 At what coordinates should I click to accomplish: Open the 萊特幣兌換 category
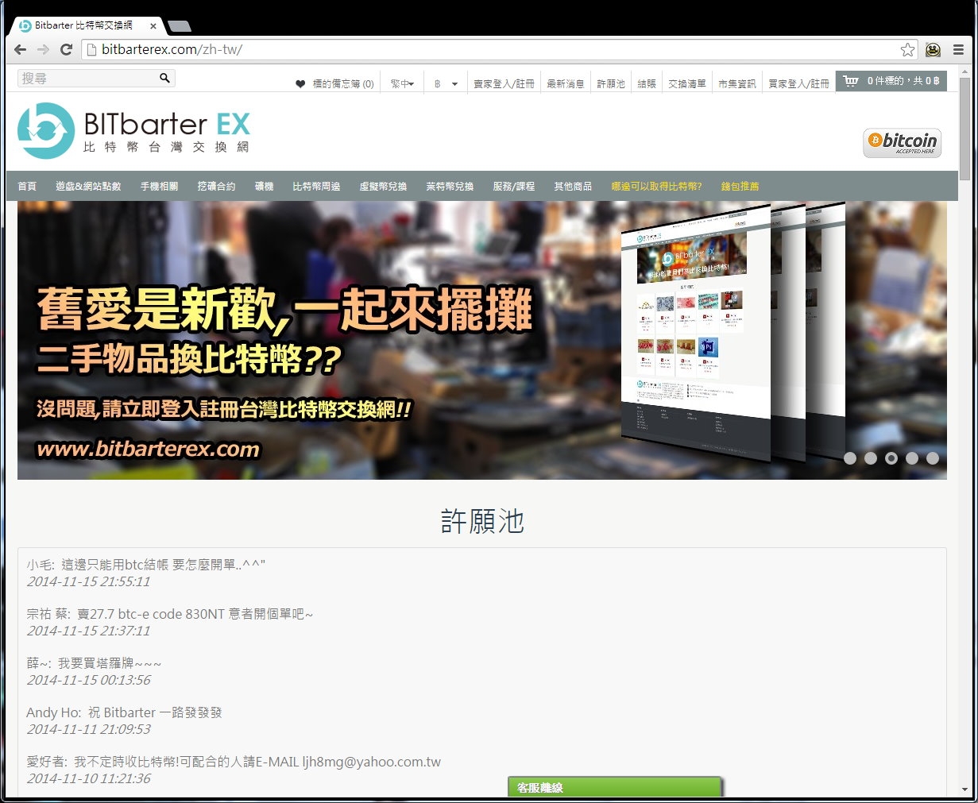point(450,186)
